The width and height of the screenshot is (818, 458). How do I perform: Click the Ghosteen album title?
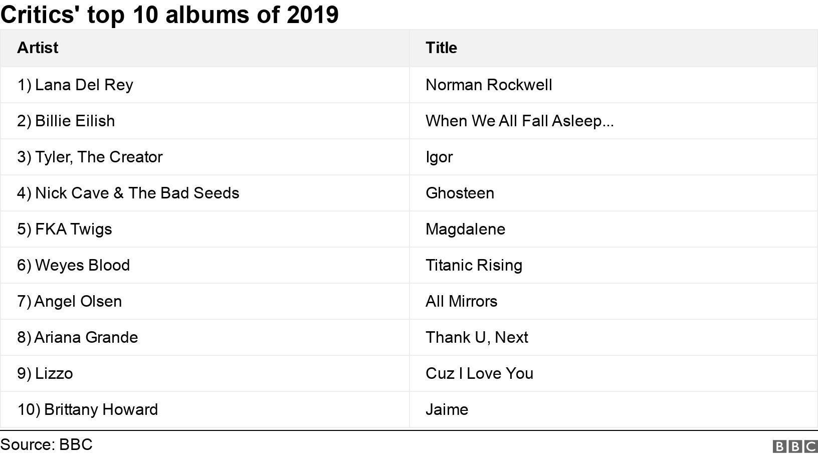pos(460,193)
